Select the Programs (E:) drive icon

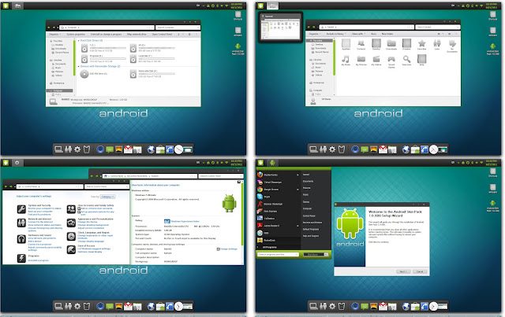click(84, 58)
